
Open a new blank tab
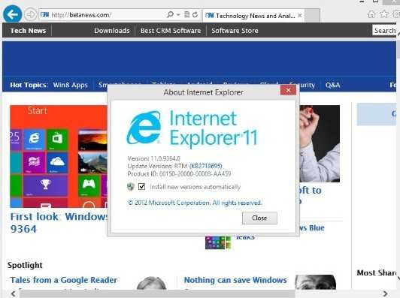pyautogui.click(x=312, y=16)
